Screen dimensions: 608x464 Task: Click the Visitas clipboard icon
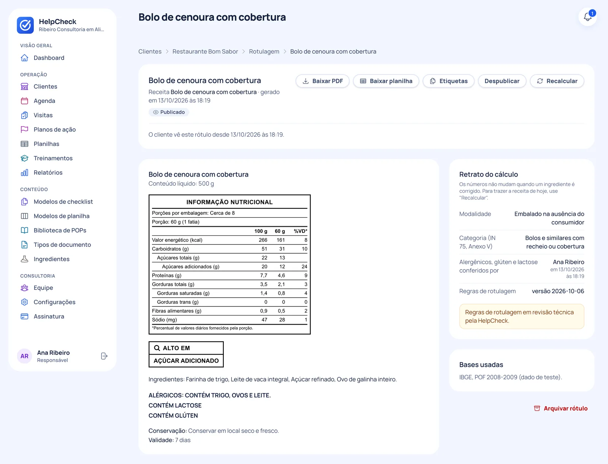[x=24, y=115]
